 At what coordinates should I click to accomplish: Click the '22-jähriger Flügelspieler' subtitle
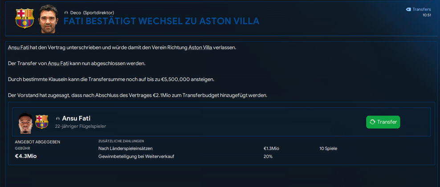pos(81,126)
